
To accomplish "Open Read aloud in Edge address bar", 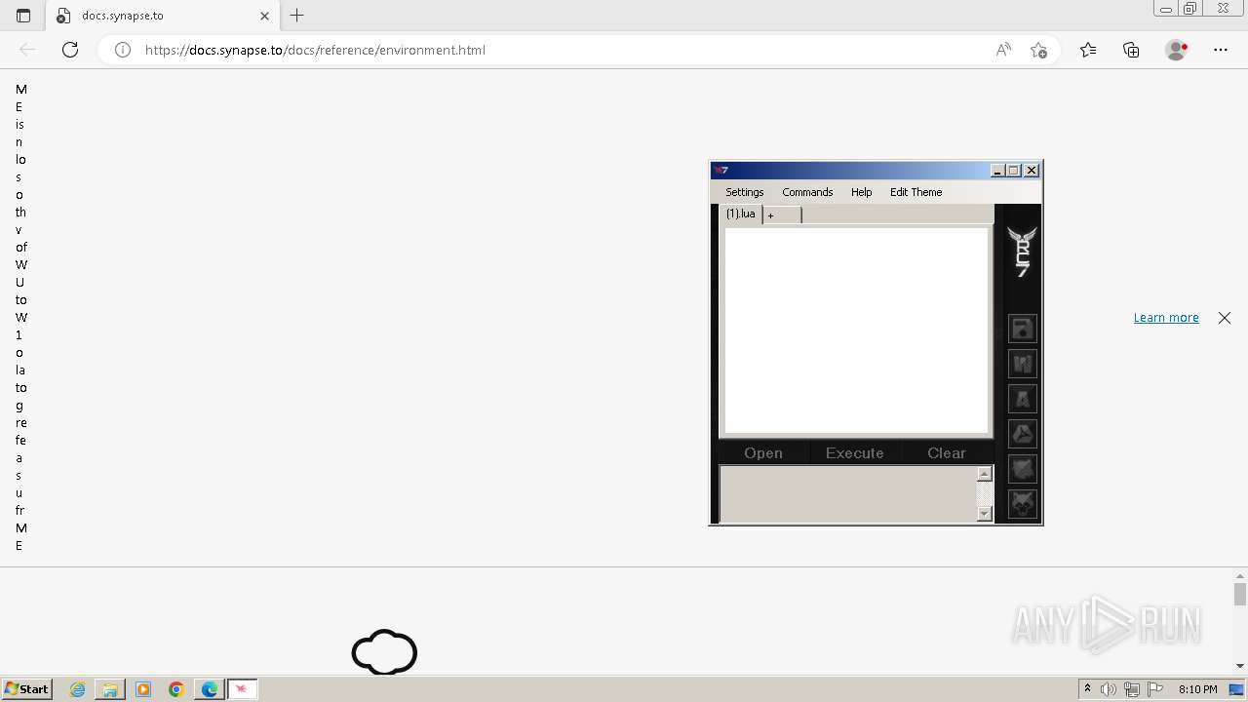I will pos(1003,50).
